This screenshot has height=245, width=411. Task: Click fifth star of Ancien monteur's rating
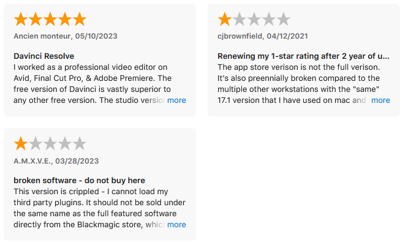click(x=80, y=20)
